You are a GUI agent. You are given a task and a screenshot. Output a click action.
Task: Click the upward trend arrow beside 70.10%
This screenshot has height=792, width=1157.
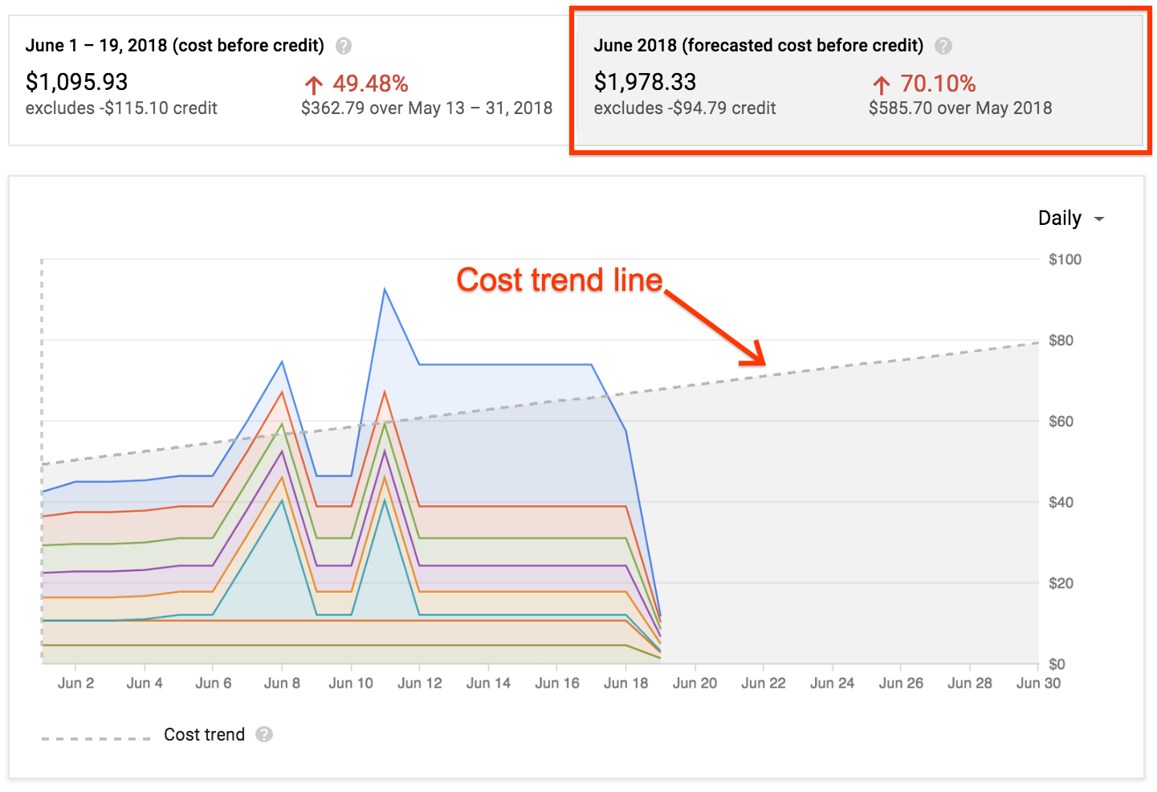tap(881, 84)
